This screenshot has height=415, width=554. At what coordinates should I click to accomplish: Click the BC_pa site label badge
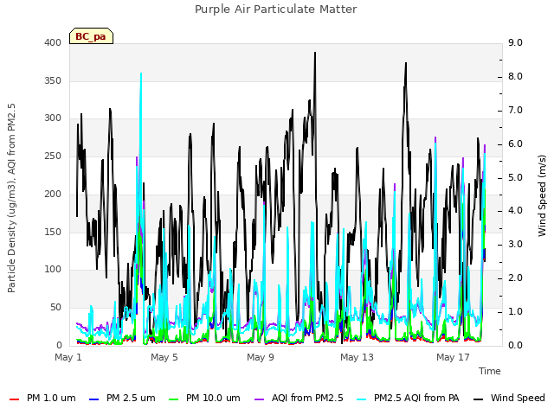tap(91, 36)
